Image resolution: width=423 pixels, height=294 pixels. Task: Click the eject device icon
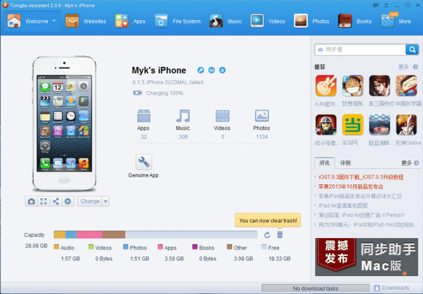coord(222,70)
